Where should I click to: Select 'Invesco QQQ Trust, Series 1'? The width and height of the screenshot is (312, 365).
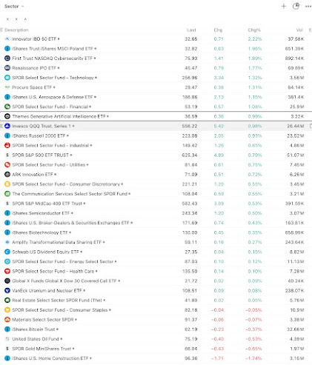pyautogui.click(x=42, y=126)
